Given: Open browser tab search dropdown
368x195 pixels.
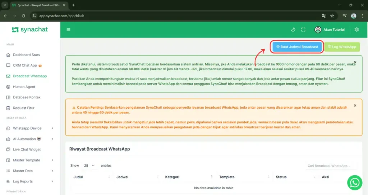Looking at the screenshot, I should 5,5.
